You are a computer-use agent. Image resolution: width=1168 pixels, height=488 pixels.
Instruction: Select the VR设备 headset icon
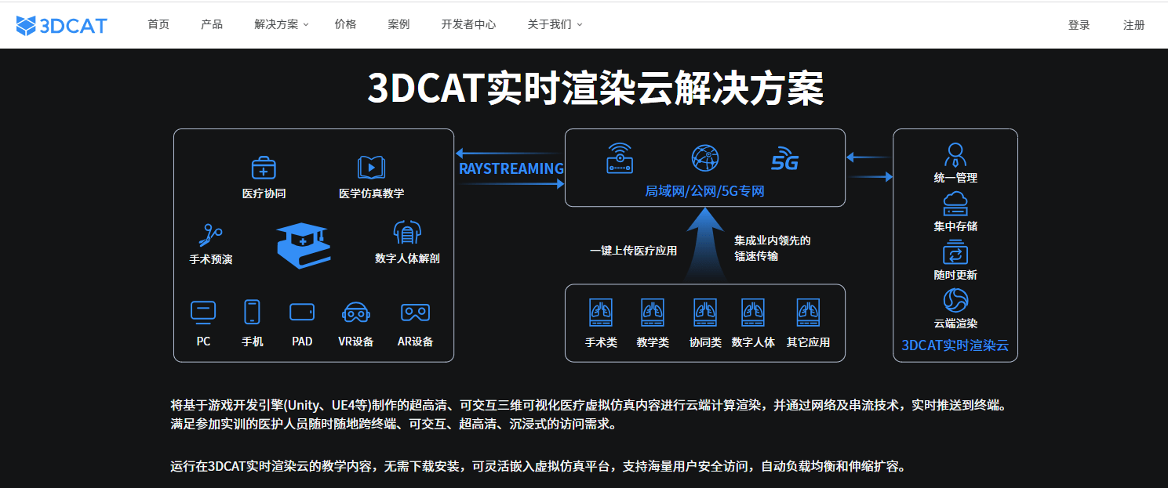pos(356,313)
